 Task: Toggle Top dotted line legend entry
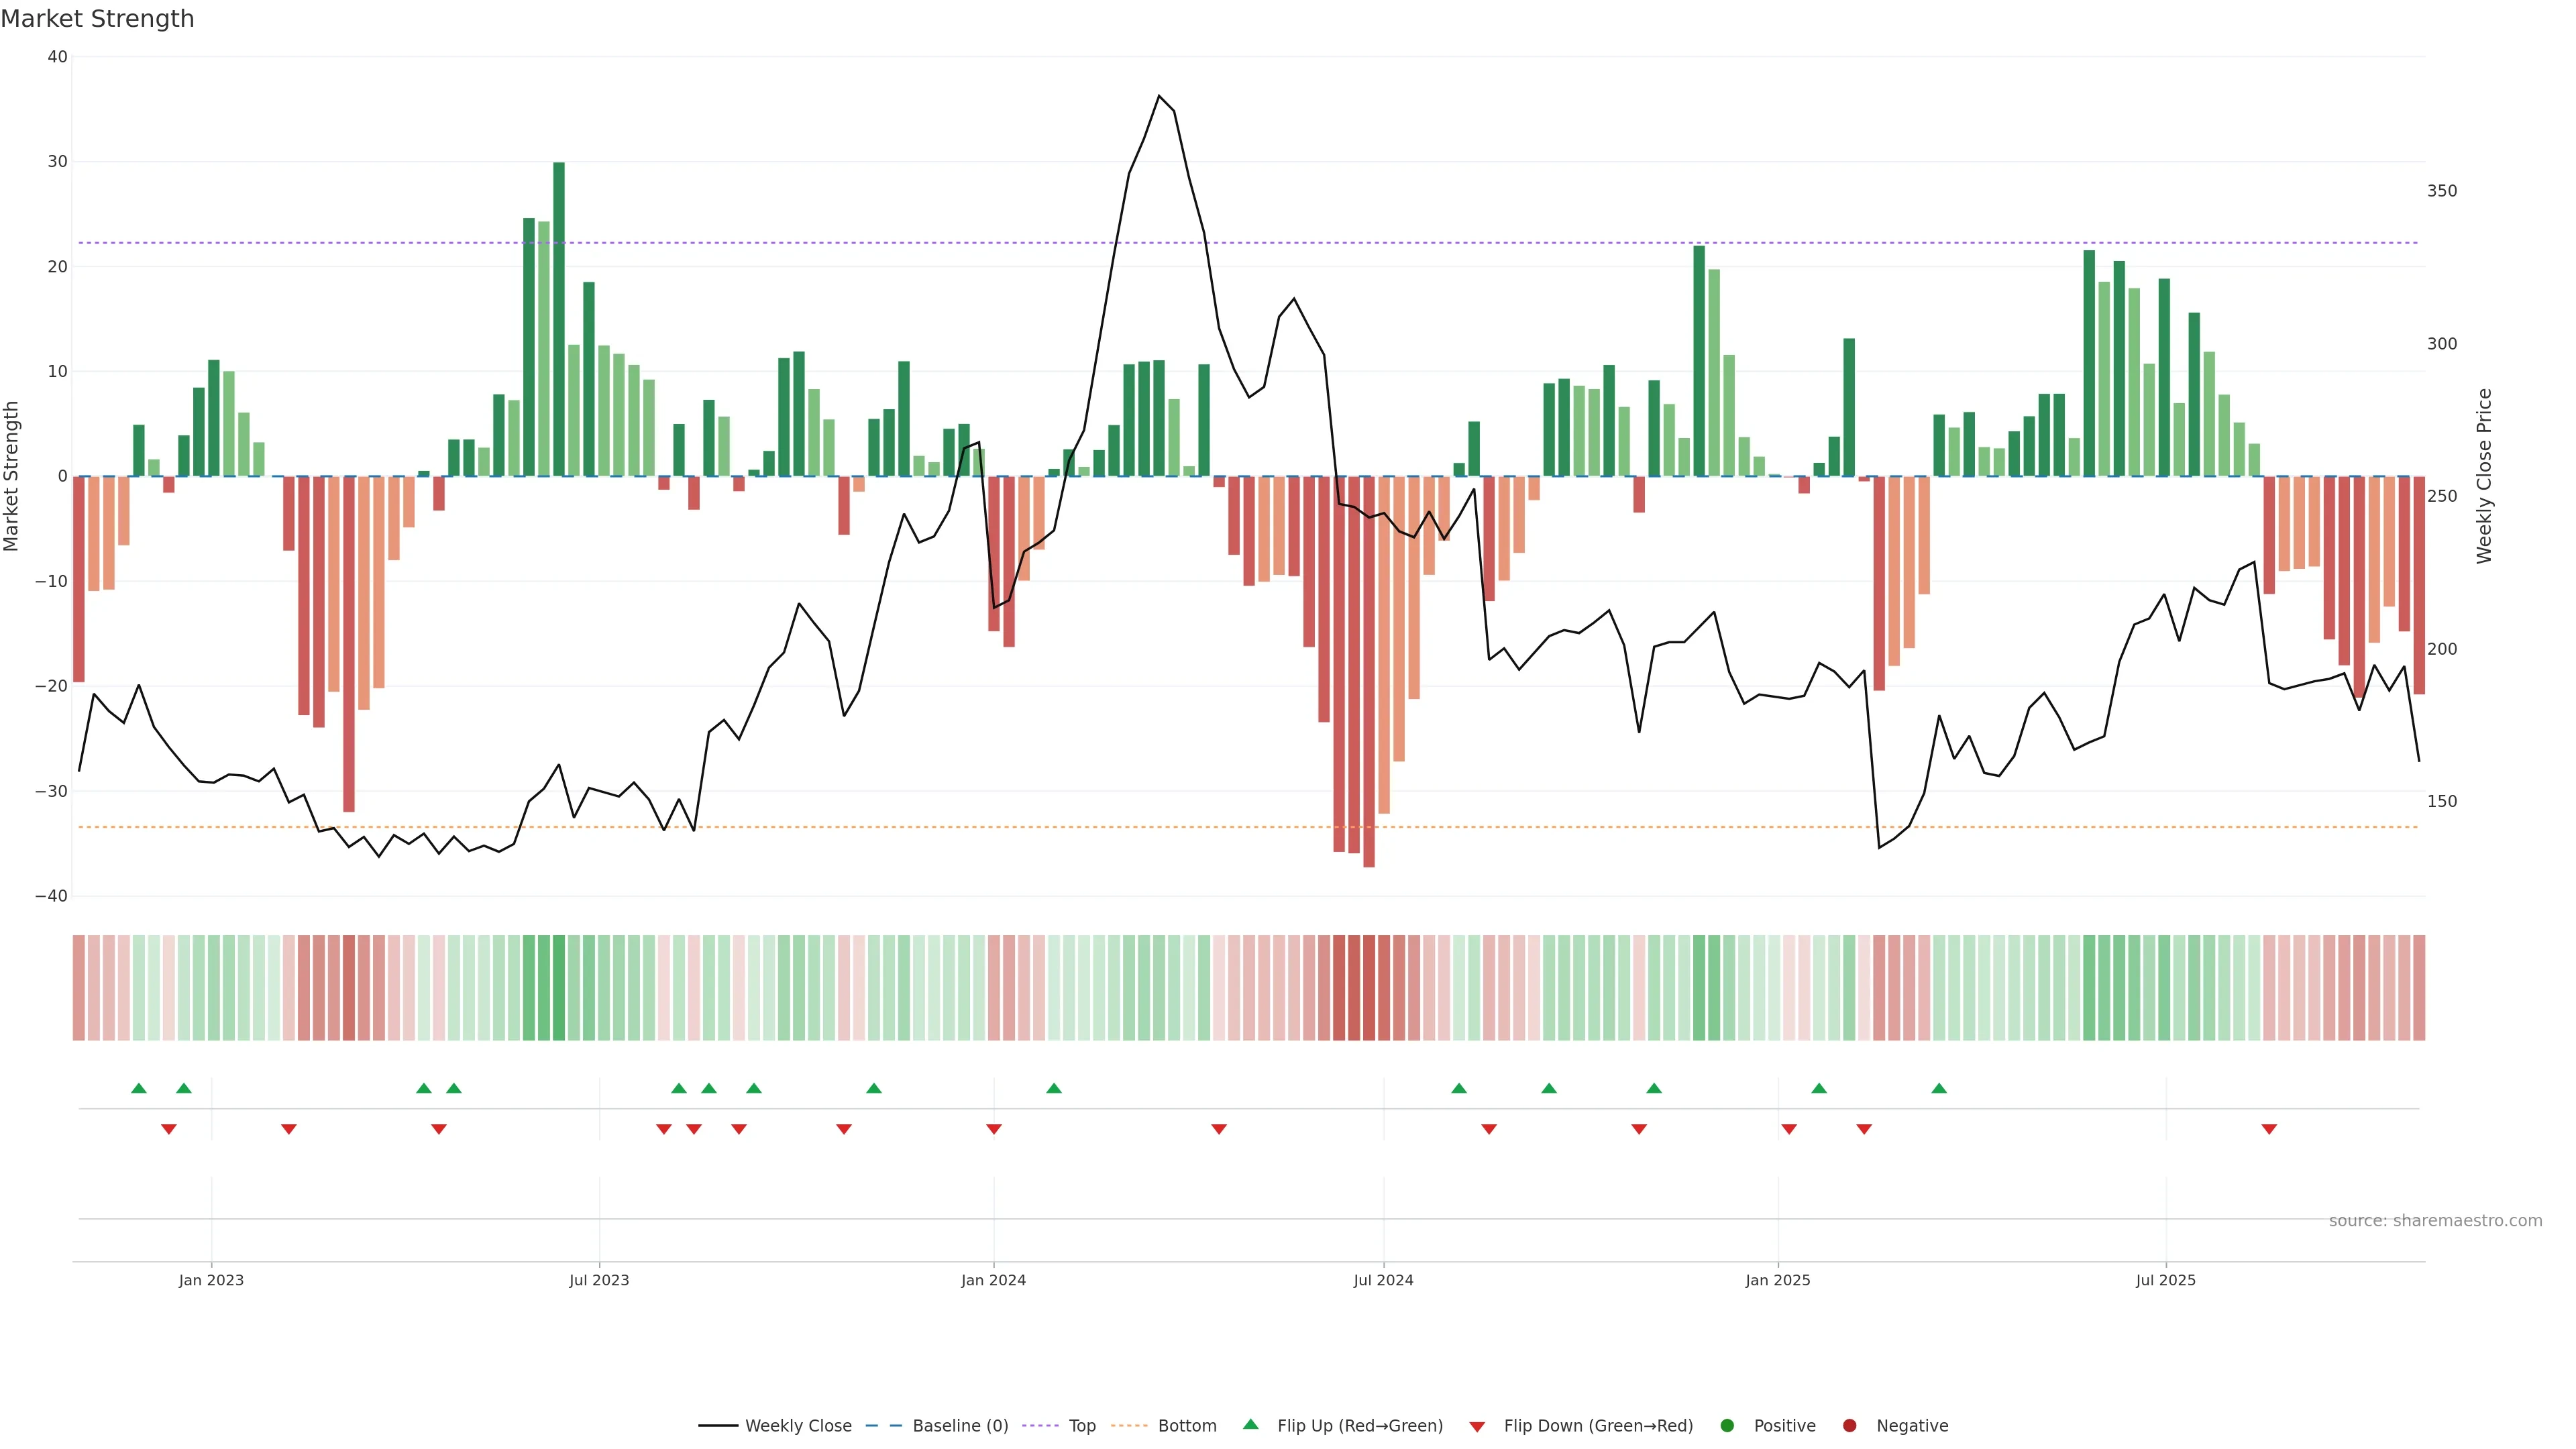coord(1081,1425)
